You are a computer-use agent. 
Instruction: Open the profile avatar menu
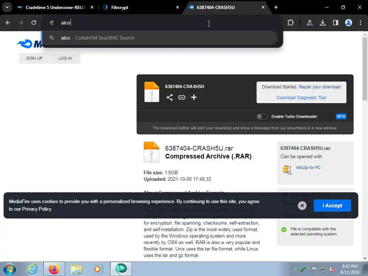349,23
